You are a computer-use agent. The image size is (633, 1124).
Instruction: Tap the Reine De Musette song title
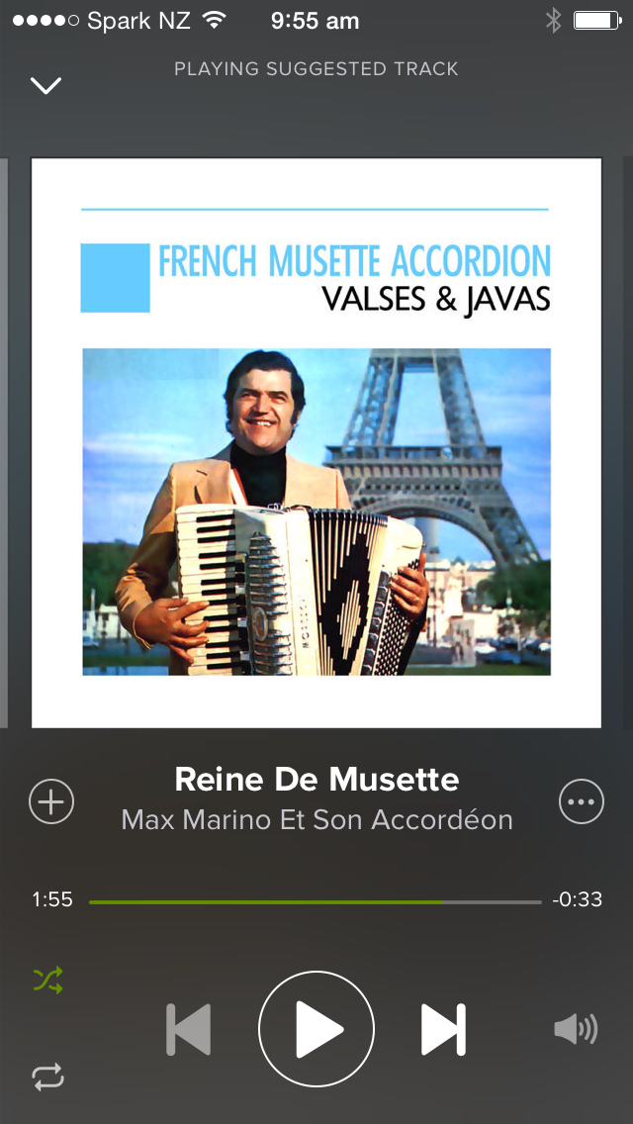[x=316, y=780]
